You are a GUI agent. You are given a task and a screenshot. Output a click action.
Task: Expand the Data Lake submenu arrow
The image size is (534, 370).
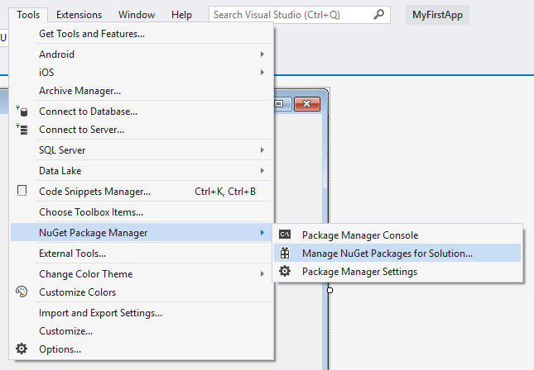(262, 171)
